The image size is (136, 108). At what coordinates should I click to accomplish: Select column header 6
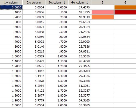tap(125, 2)
